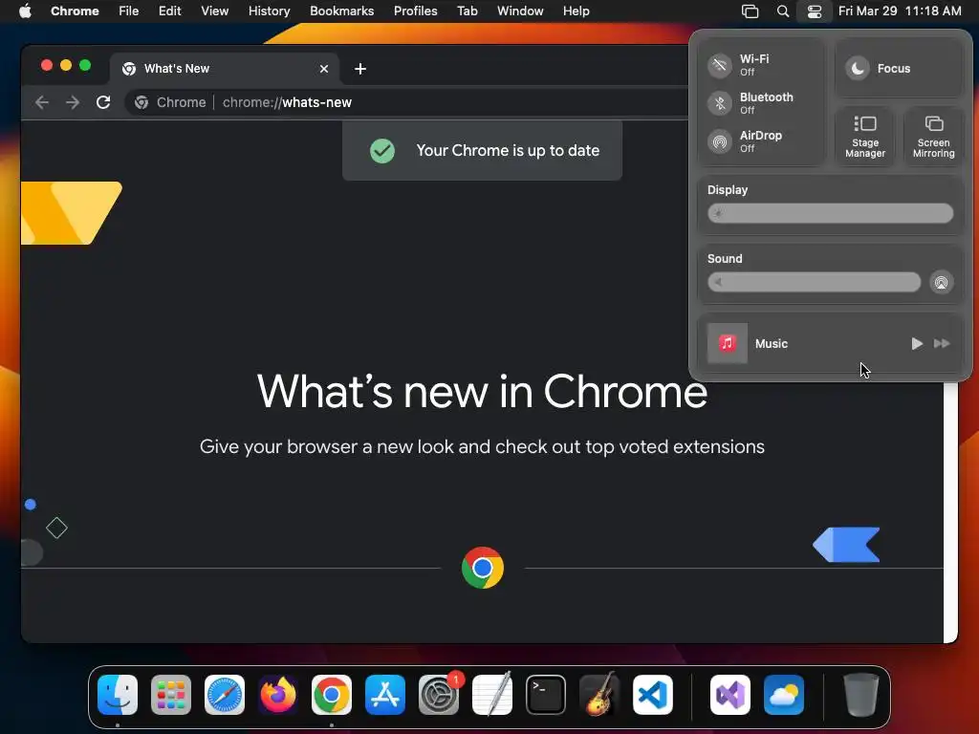Click the 'What's new in Chrome' heading

[482, 392]
